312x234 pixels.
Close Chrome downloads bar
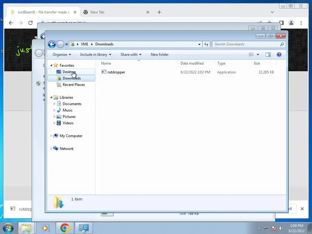pyautogui.click(x=302, y=208)
